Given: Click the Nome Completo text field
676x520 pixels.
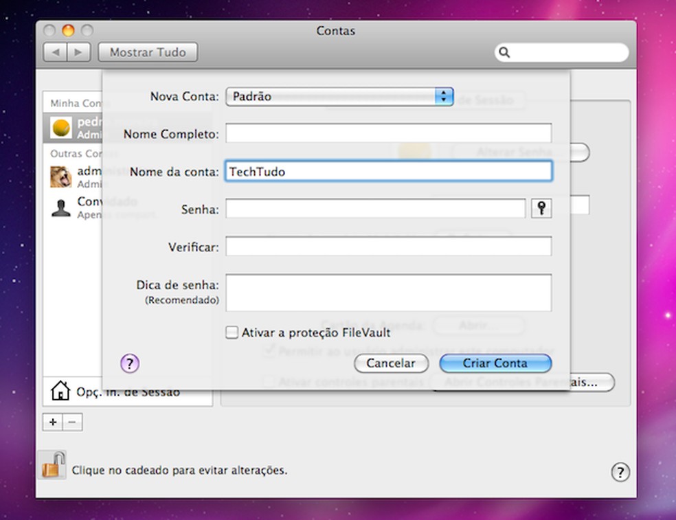Looking at the screenshot, I should coord(388,133).
